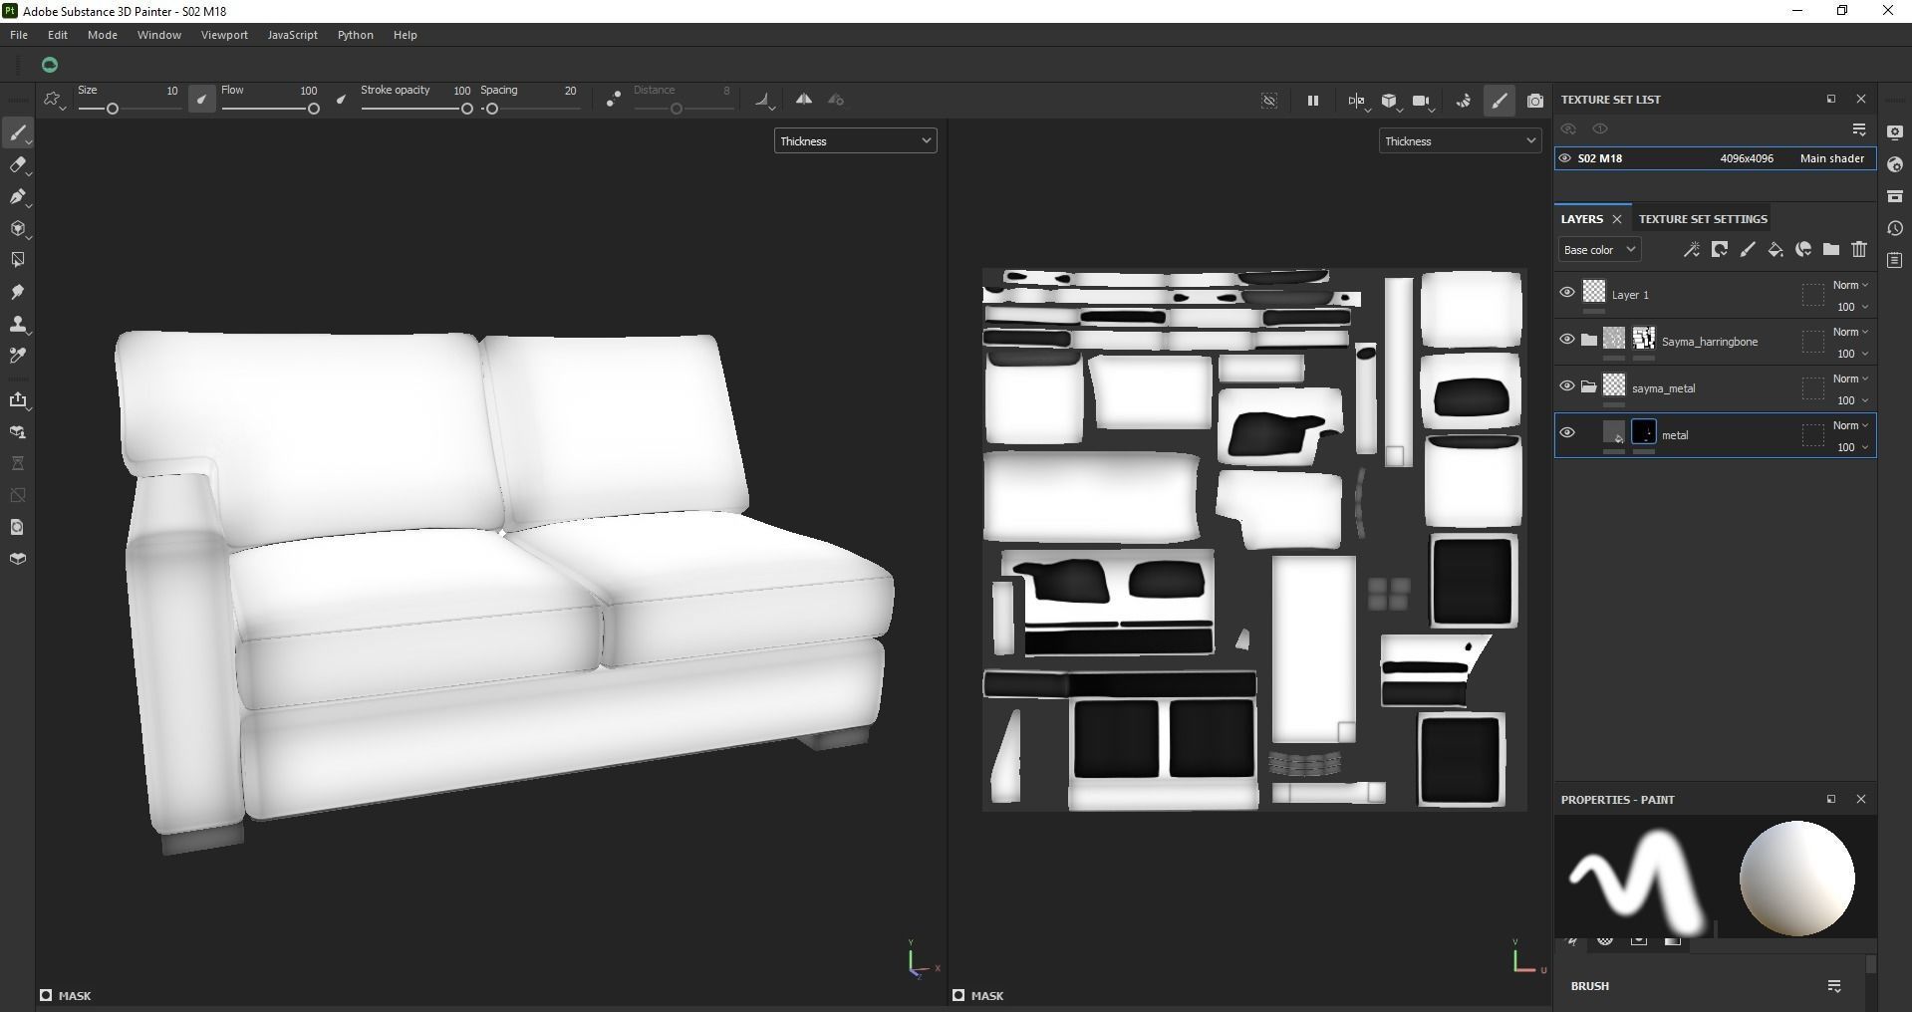Open the Mode menu
This screenshot has width=1912, height=1012.
[x=103, y=35]
